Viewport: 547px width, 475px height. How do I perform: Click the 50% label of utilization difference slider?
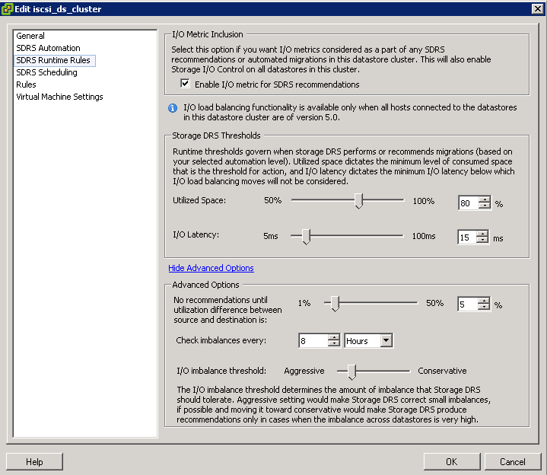click(x=434, y=303)
